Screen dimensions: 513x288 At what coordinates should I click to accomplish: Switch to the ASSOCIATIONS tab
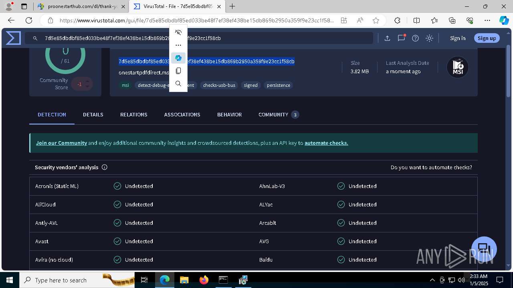tap(182, 115)
